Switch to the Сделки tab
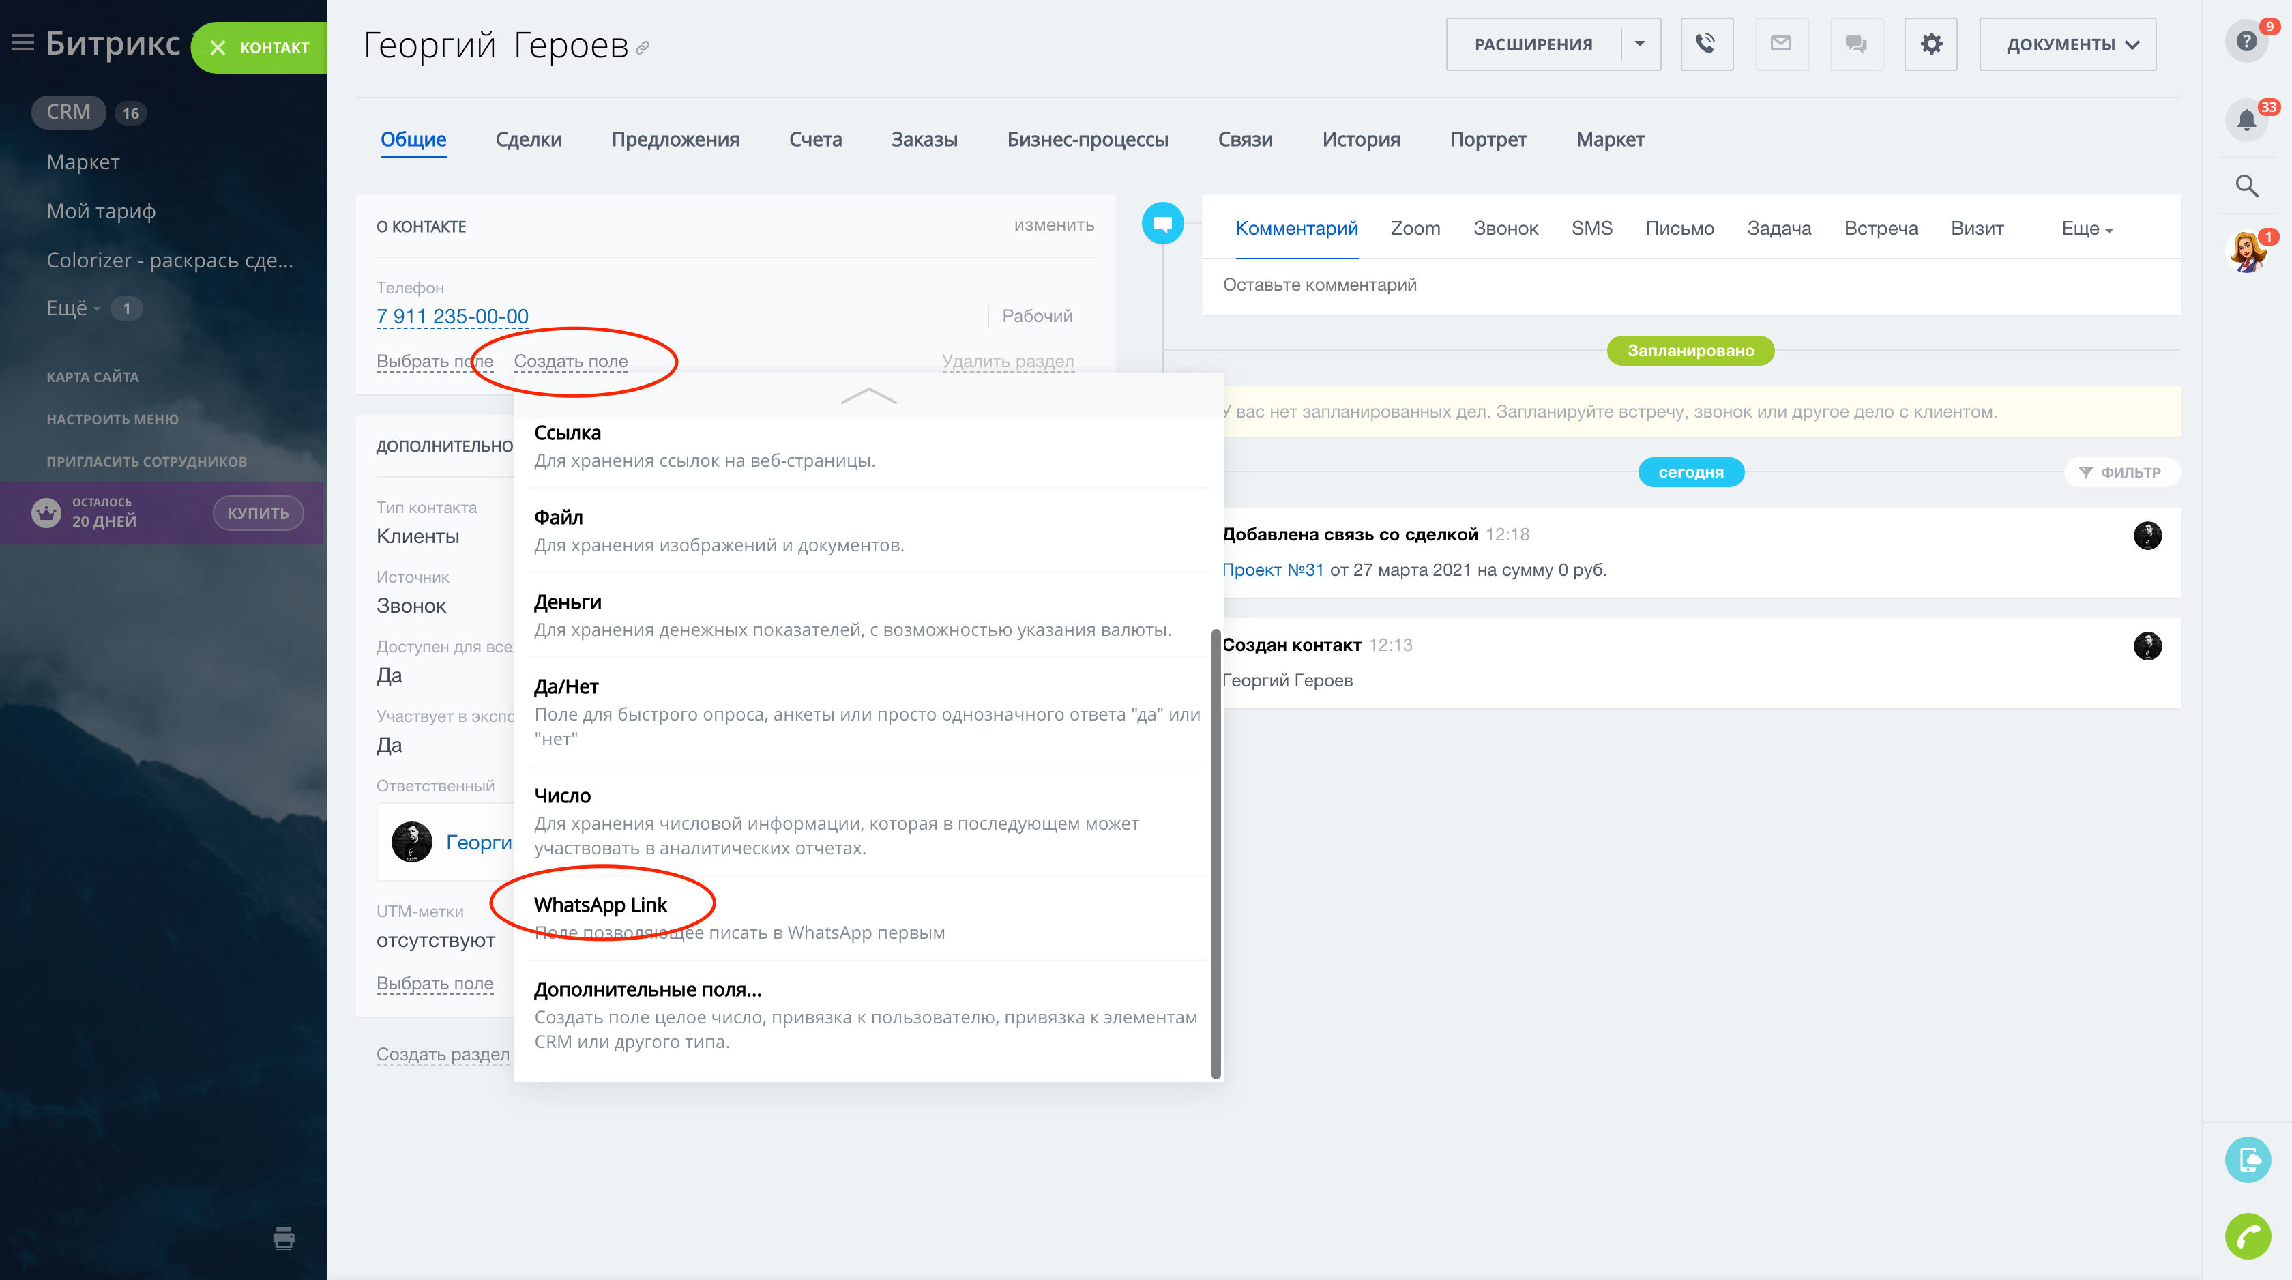Screen dimensions: 2292x1280 pyautogui.click(x=529, y=140)
